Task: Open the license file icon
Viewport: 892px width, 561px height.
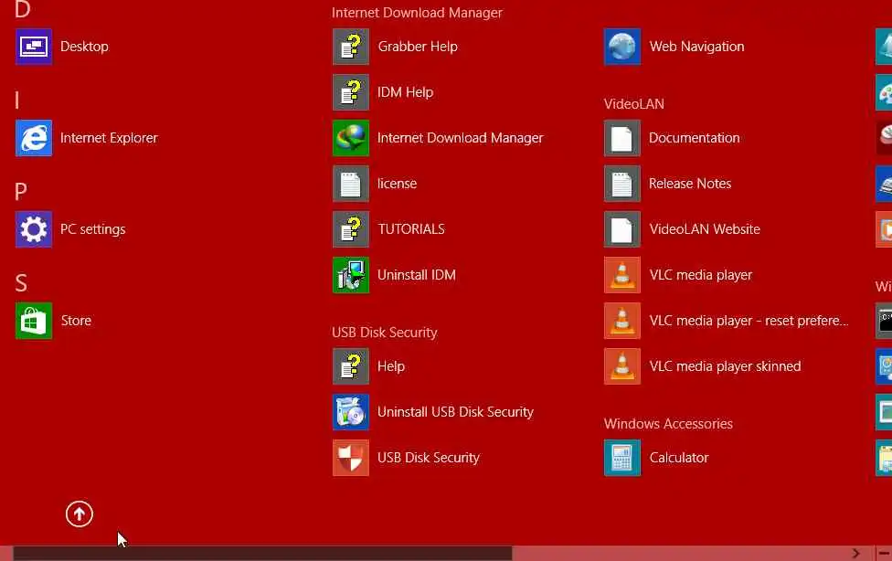Action: pyautogui.click(x=350, y=184)
